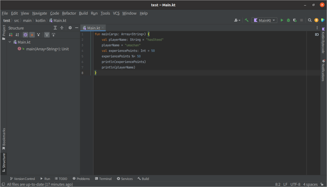Open the Edit menu
This screenshot has width=327, height=187.
tap(14, 13)
